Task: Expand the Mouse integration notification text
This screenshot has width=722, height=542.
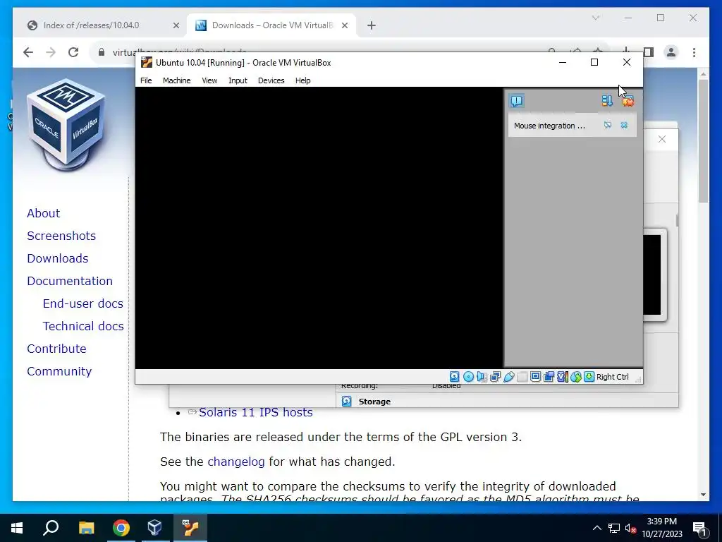Action: coord(549,126)
